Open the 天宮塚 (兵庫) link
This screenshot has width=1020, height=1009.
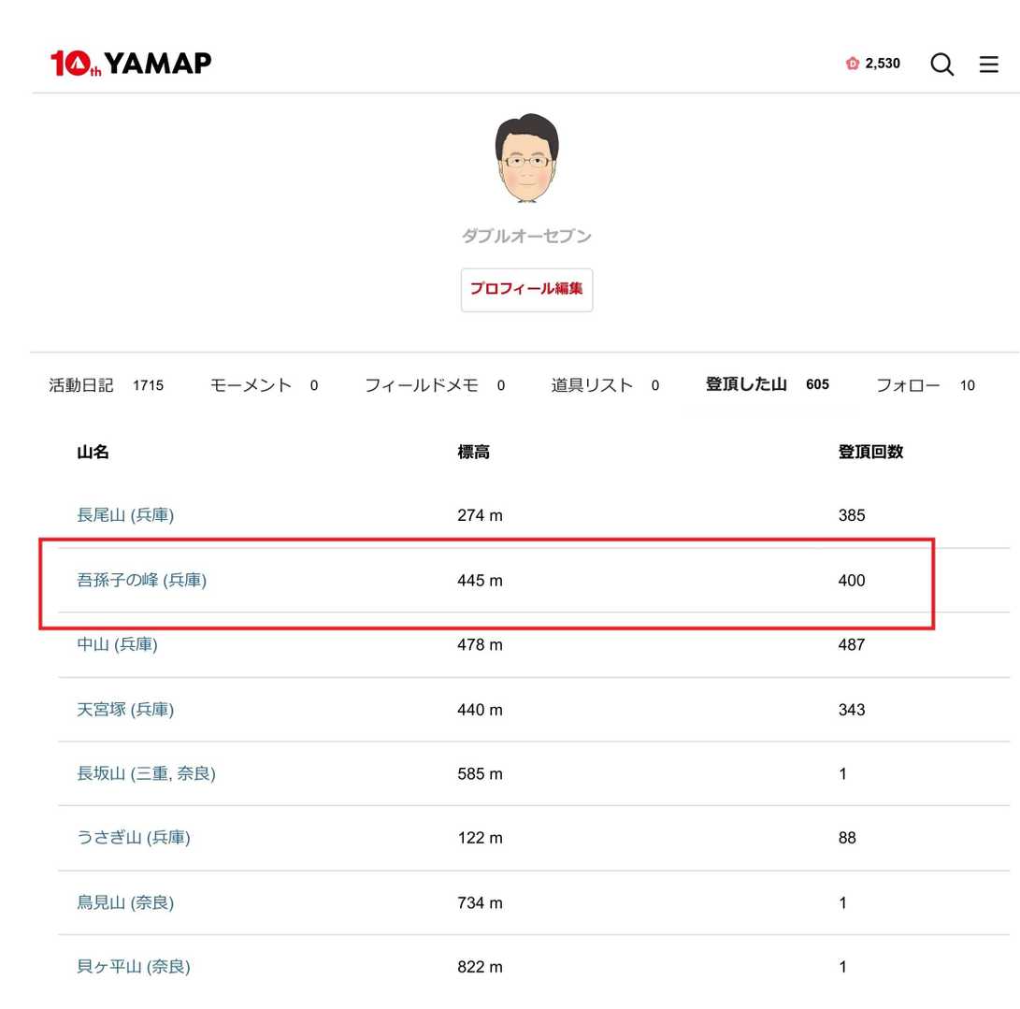(125, 710)
